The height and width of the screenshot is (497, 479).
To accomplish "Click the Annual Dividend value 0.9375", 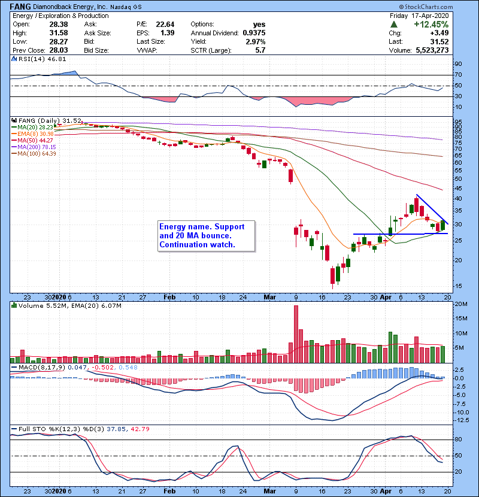I will pyautogui.click(x=254, y=33).
